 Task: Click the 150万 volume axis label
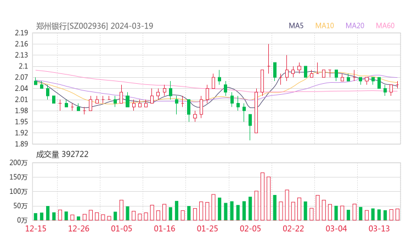coord(19,177)
